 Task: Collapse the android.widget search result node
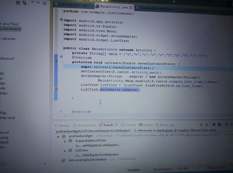(x=58, y=137)
